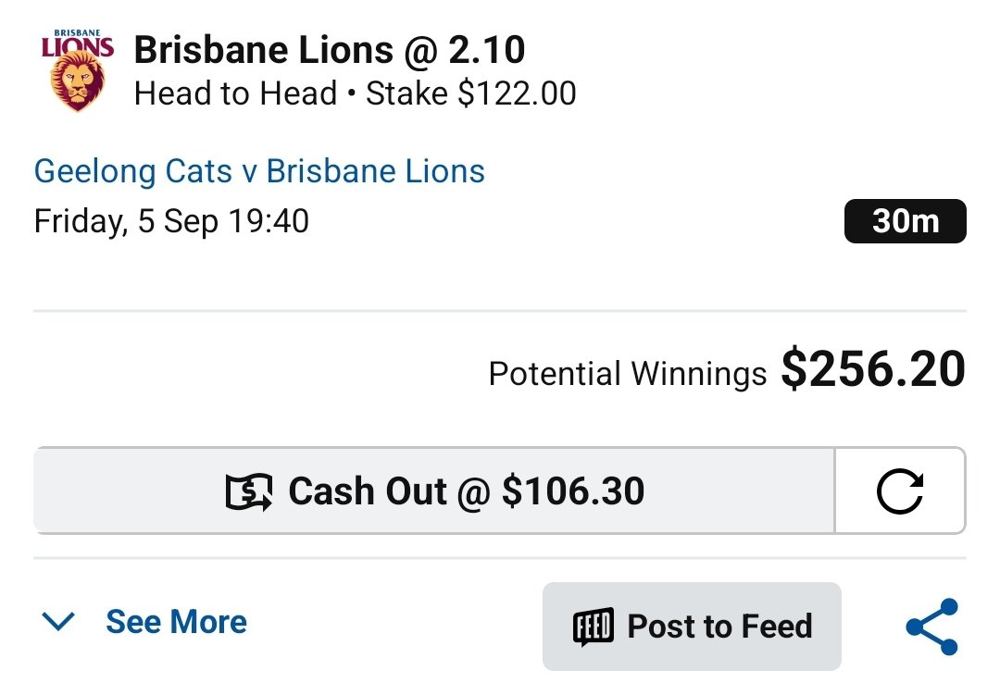This screenshot has width=1000, height=683.
Task: Click the Brisbane Lions name in match link
Action: [376, 171]
